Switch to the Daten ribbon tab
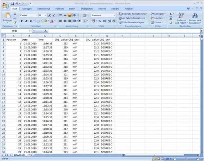 [72, 9]
